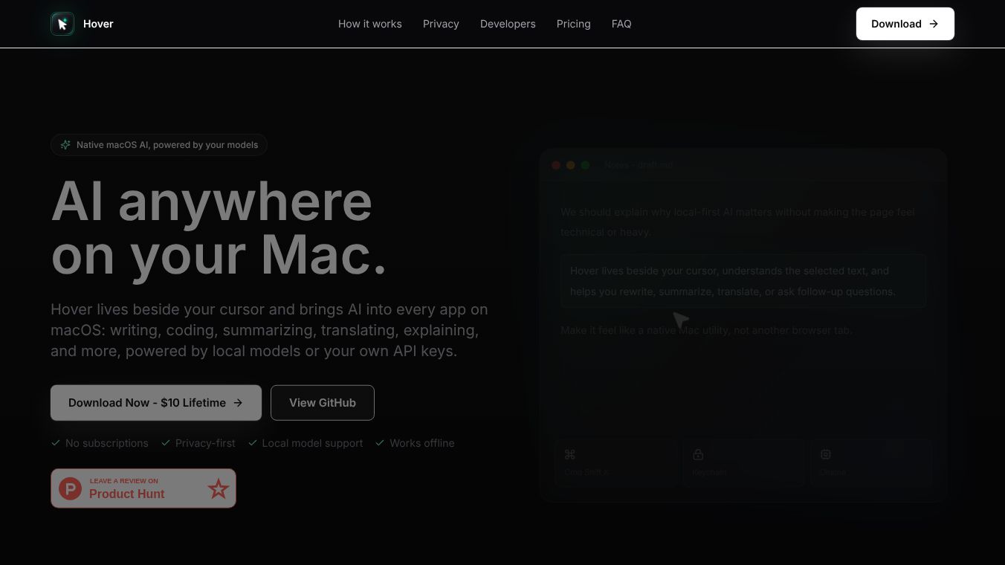
Task: Click the 'Native macOS AI, powered by your models' badge text
Action: coord(167,145)
